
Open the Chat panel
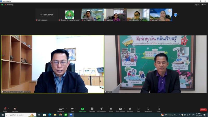click(72, 109)
